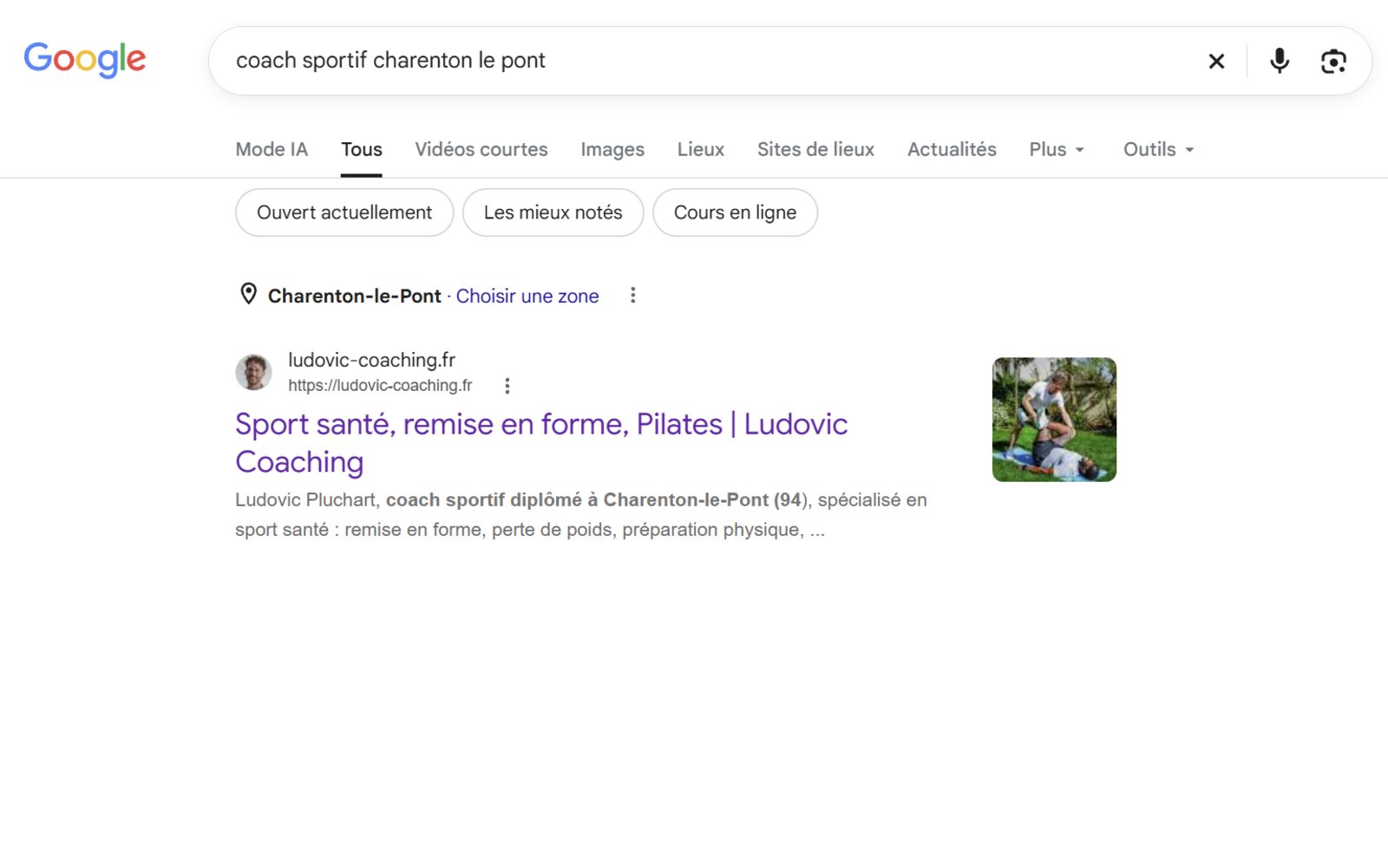The height and width of the screenshot is (867, 1388).
Task: Expand the Plus dropdown
Action: coord(1057,149)
